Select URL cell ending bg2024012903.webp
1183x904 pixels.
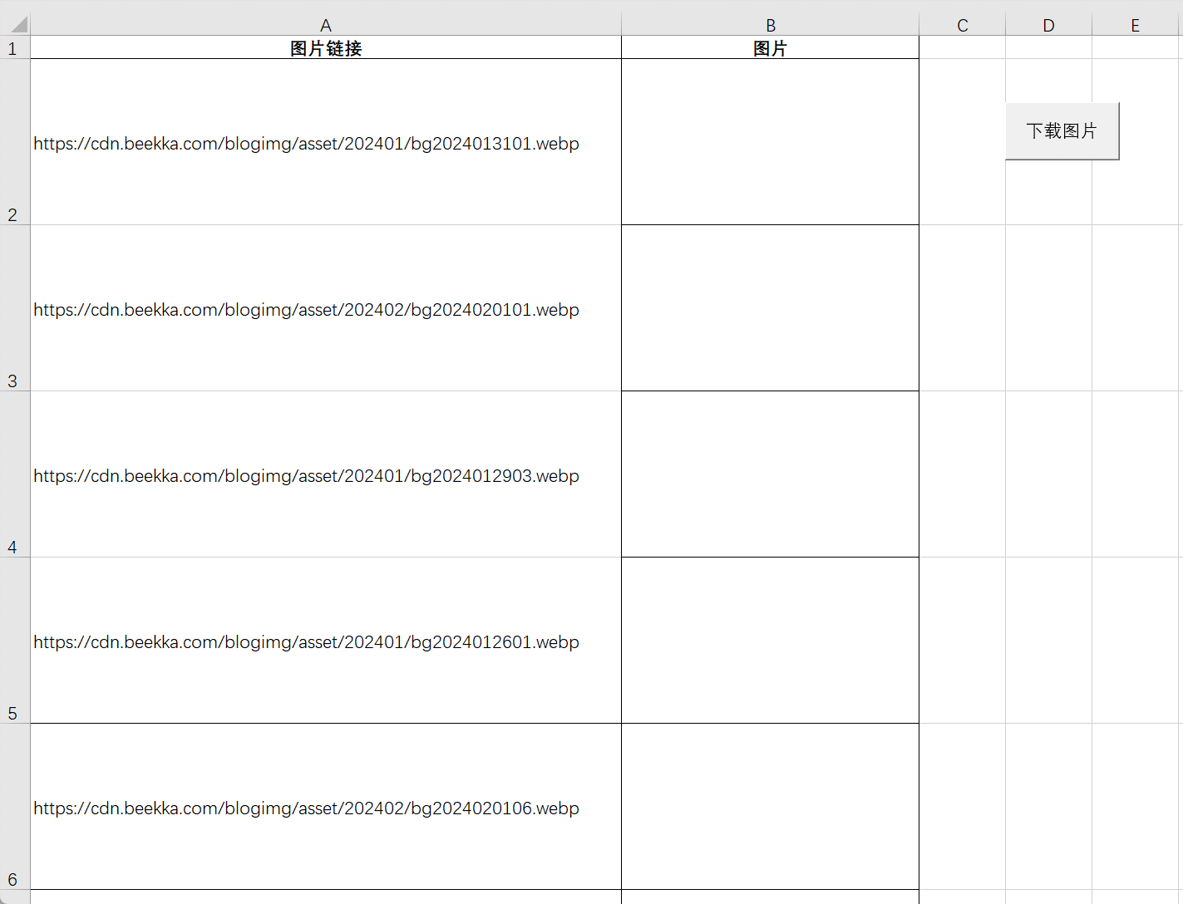(x=326, y=474)
